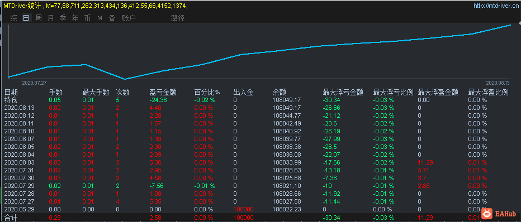Click the 0.29 total lots value
Viewport: 521px width, 222px height.
(54, 218)
